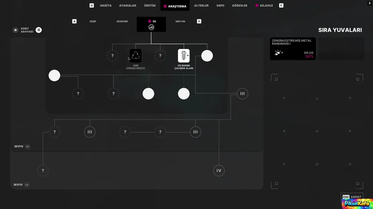Viewport: 373px width, 209px height.
Task: Click the qubit chip icon beside Kübit Seviyesi
Action: (x=15, y=30)
